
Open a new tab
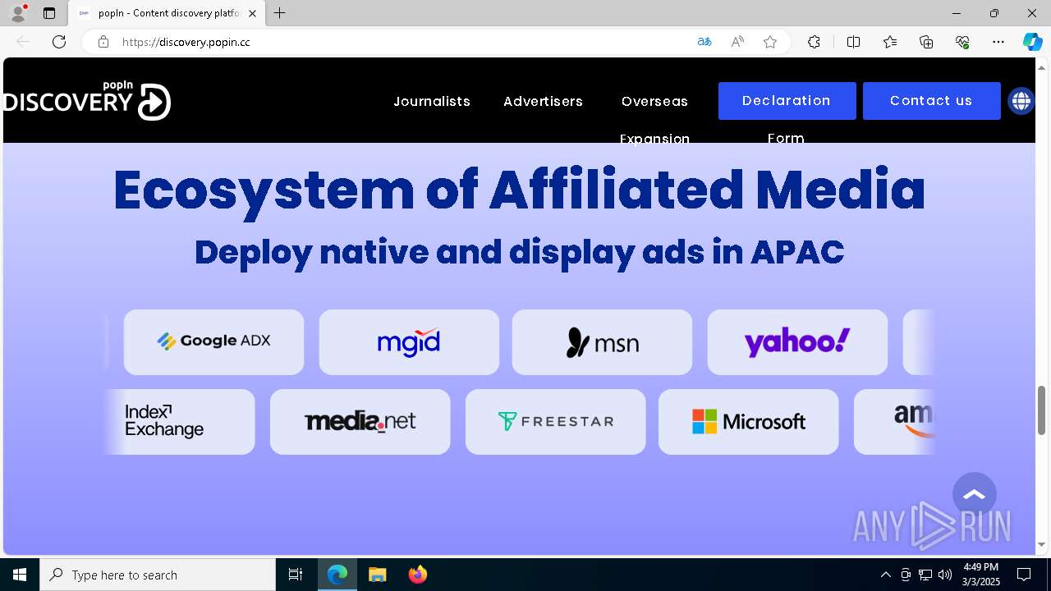(280, 13)
